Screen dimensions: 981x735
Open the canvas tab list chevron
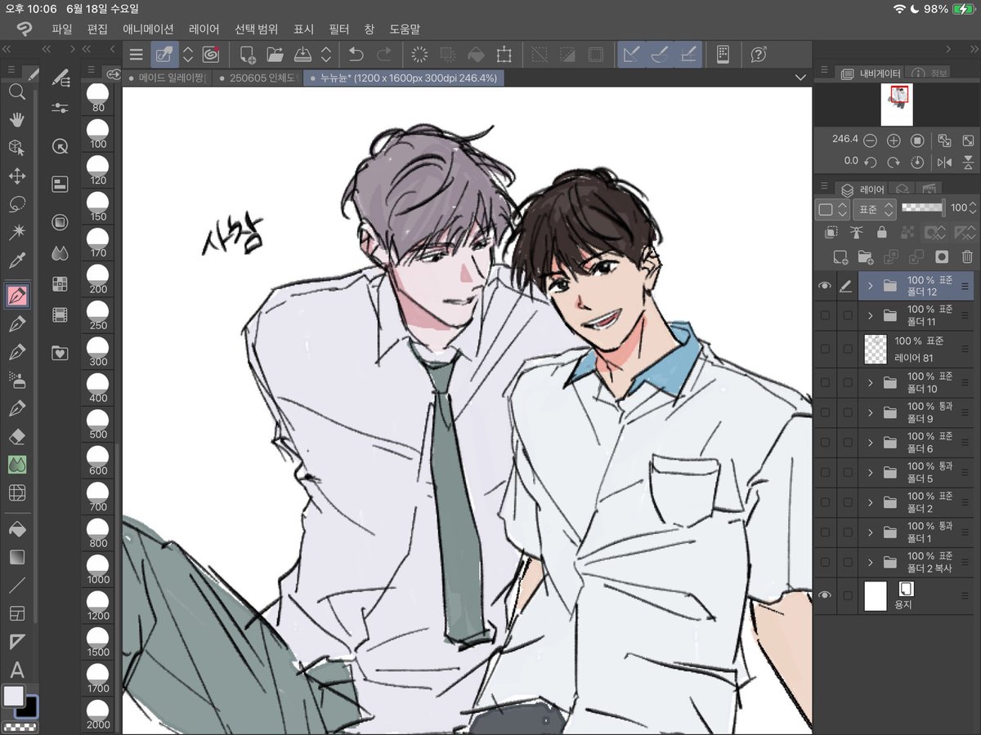pos(800,76)
